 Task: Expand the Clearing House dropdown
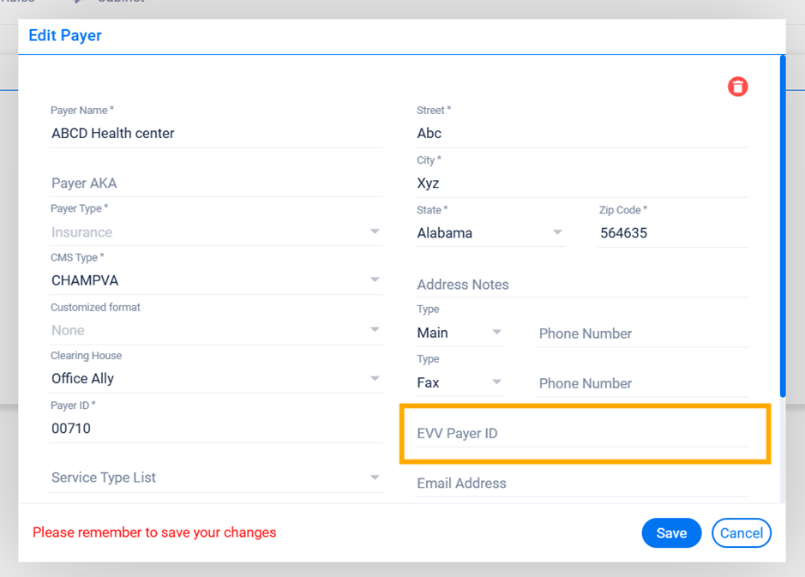click(x=375, y=378)
